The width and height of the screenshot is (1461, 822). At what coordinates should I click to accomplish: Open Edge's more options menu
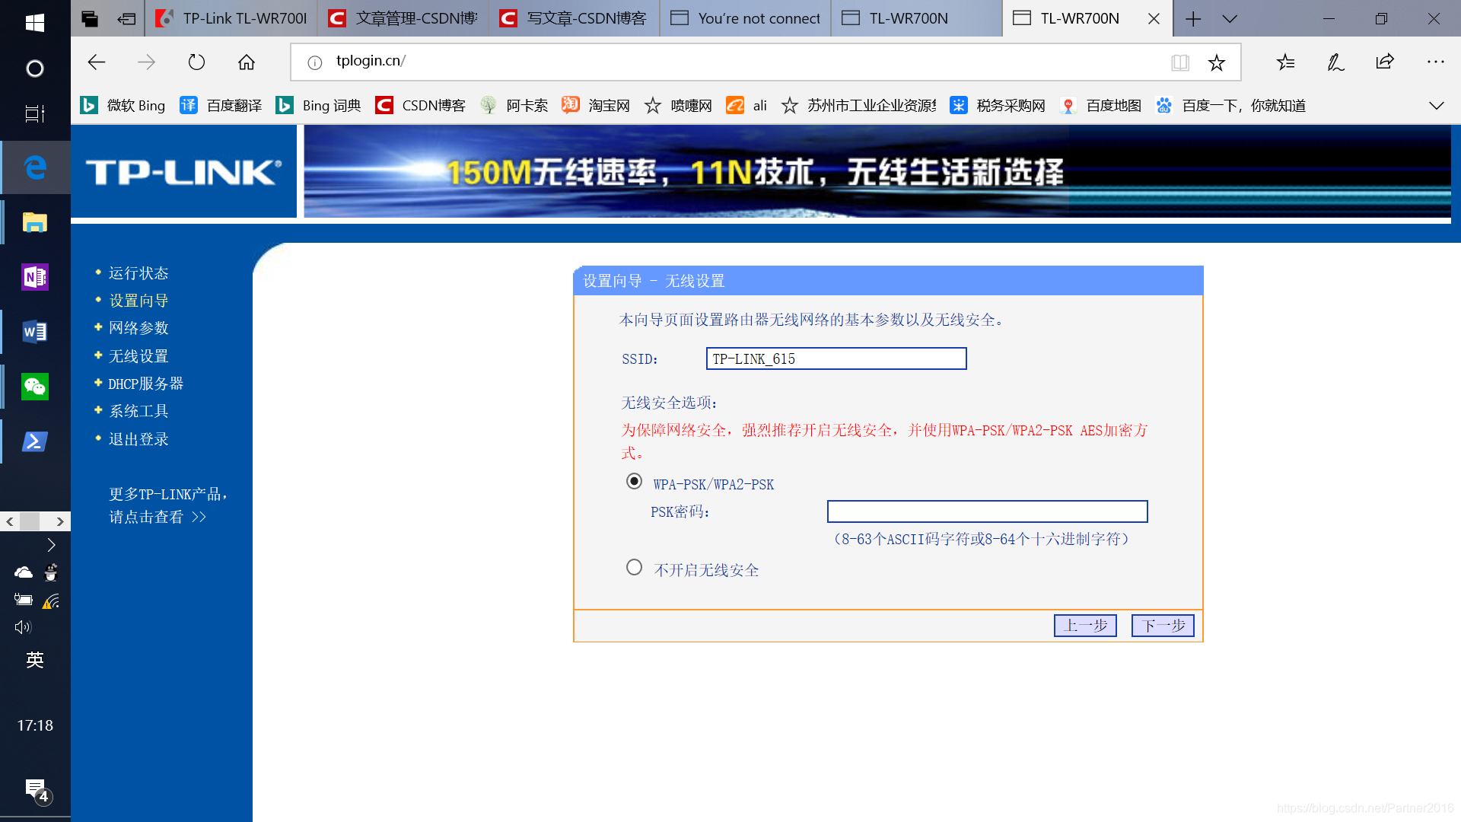point(1435,62)
